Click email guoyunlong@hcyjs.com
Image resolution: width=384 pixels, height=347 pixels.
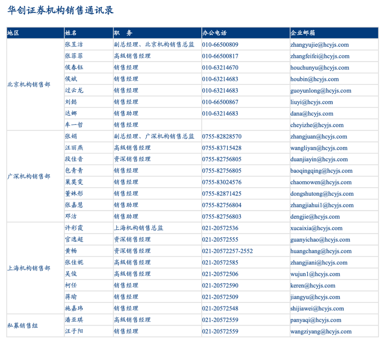321,91
